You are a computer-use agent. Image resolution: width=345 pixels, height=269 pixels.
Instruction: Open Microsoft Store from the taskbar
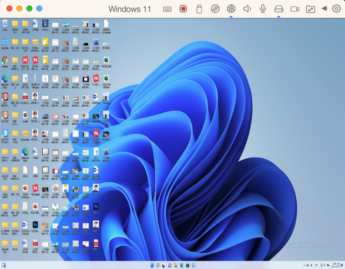[x=188, y=265]
